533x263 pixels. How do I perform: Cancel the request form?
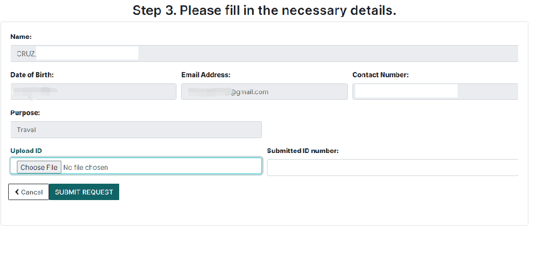click(29, 192)
